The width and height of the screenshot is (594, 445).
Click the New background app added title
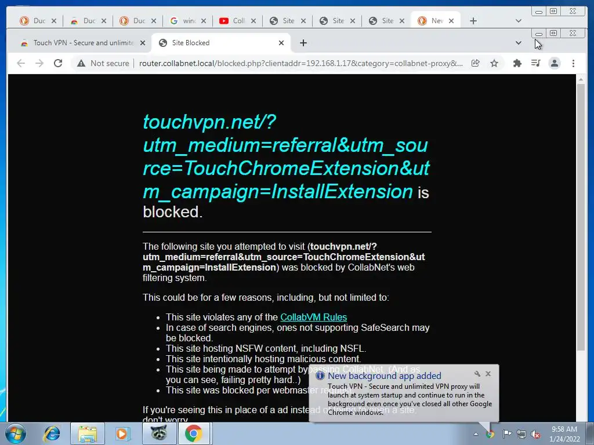click(x=384, y=375)
